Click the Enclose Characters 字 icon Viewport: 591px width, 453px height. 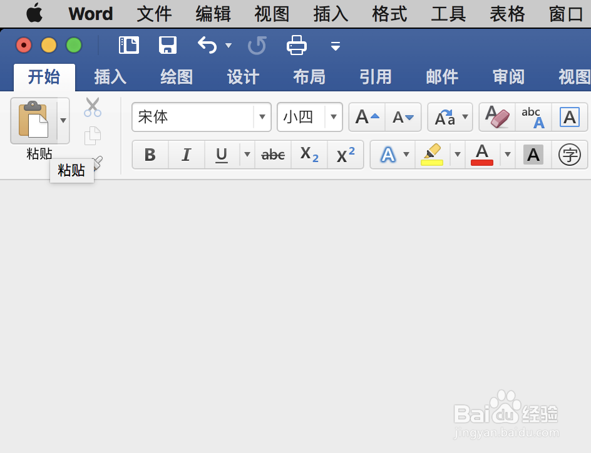570,155
